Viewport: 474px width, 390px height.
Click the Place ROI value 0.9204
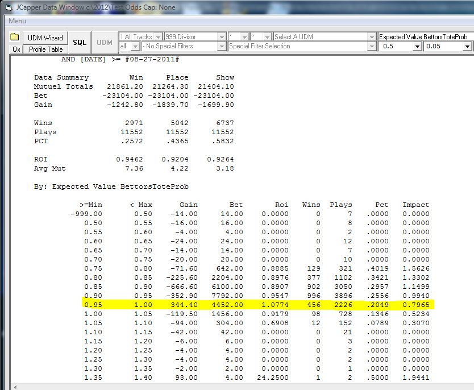click(175, 159)
